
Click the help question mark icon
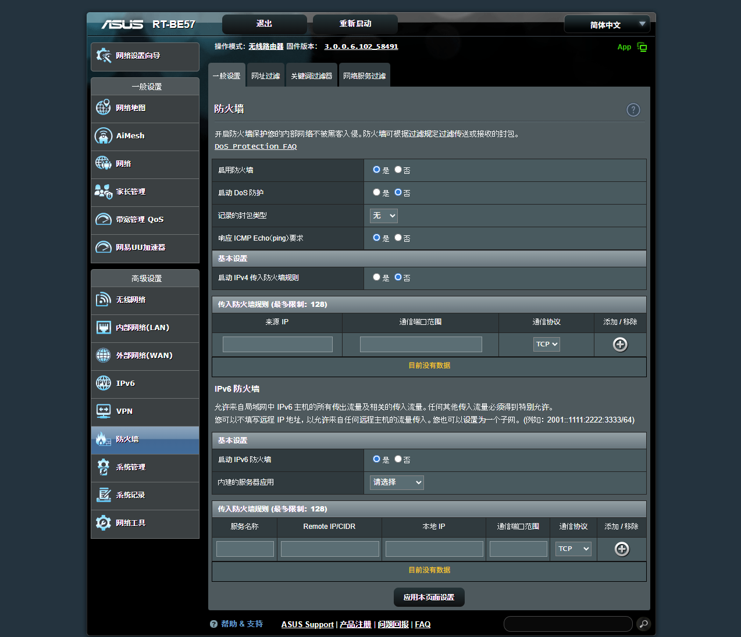633,110
